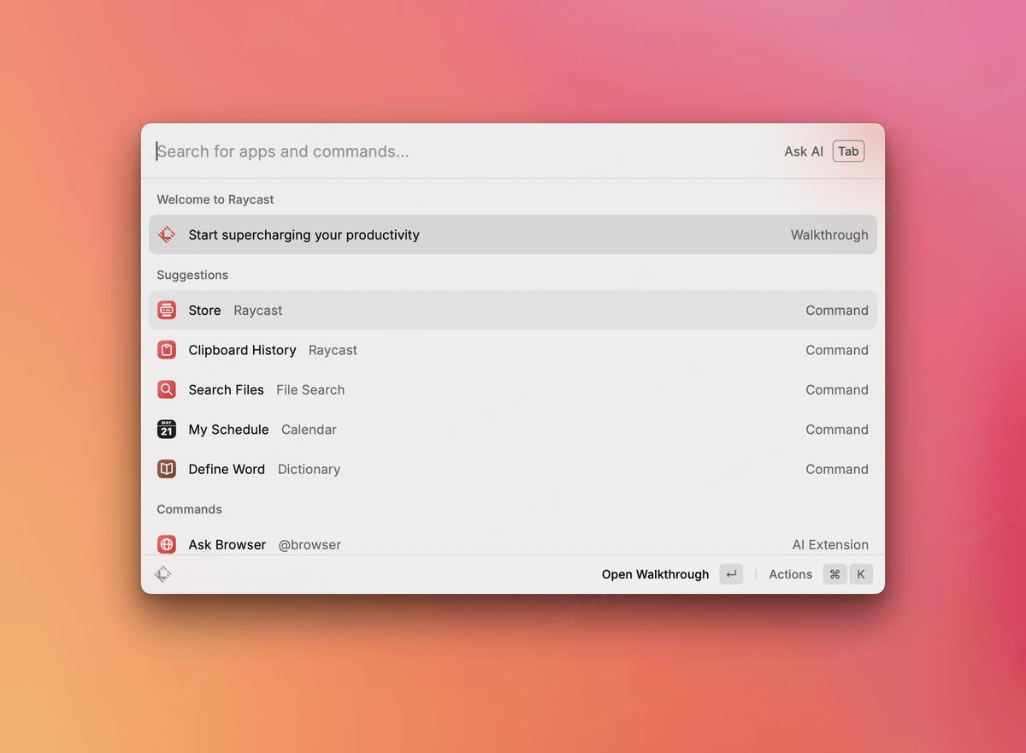Click the Clipboard History icon
This screenshot has height=753, width=1026.
(x=167, y=350)
